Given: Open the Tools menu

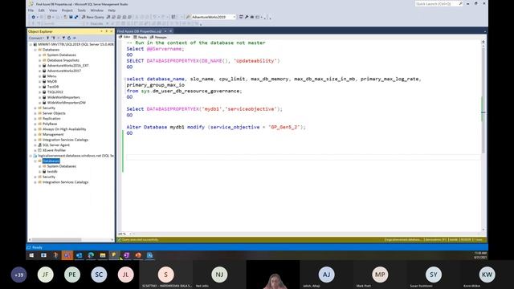Looking at the screenshot, I should 81,10.
